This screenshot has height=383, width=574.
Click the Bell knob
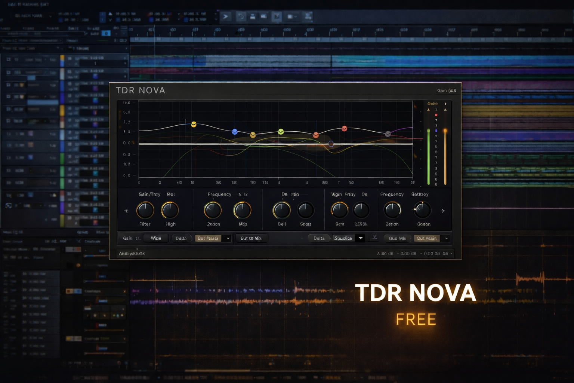pyautogui.click(x=282, y=210)
